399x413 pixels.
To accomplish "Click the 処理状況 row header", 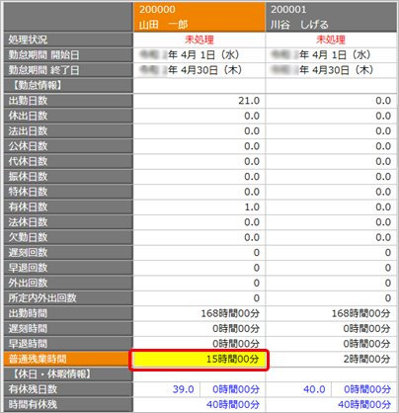I will (x=68, y=40).
